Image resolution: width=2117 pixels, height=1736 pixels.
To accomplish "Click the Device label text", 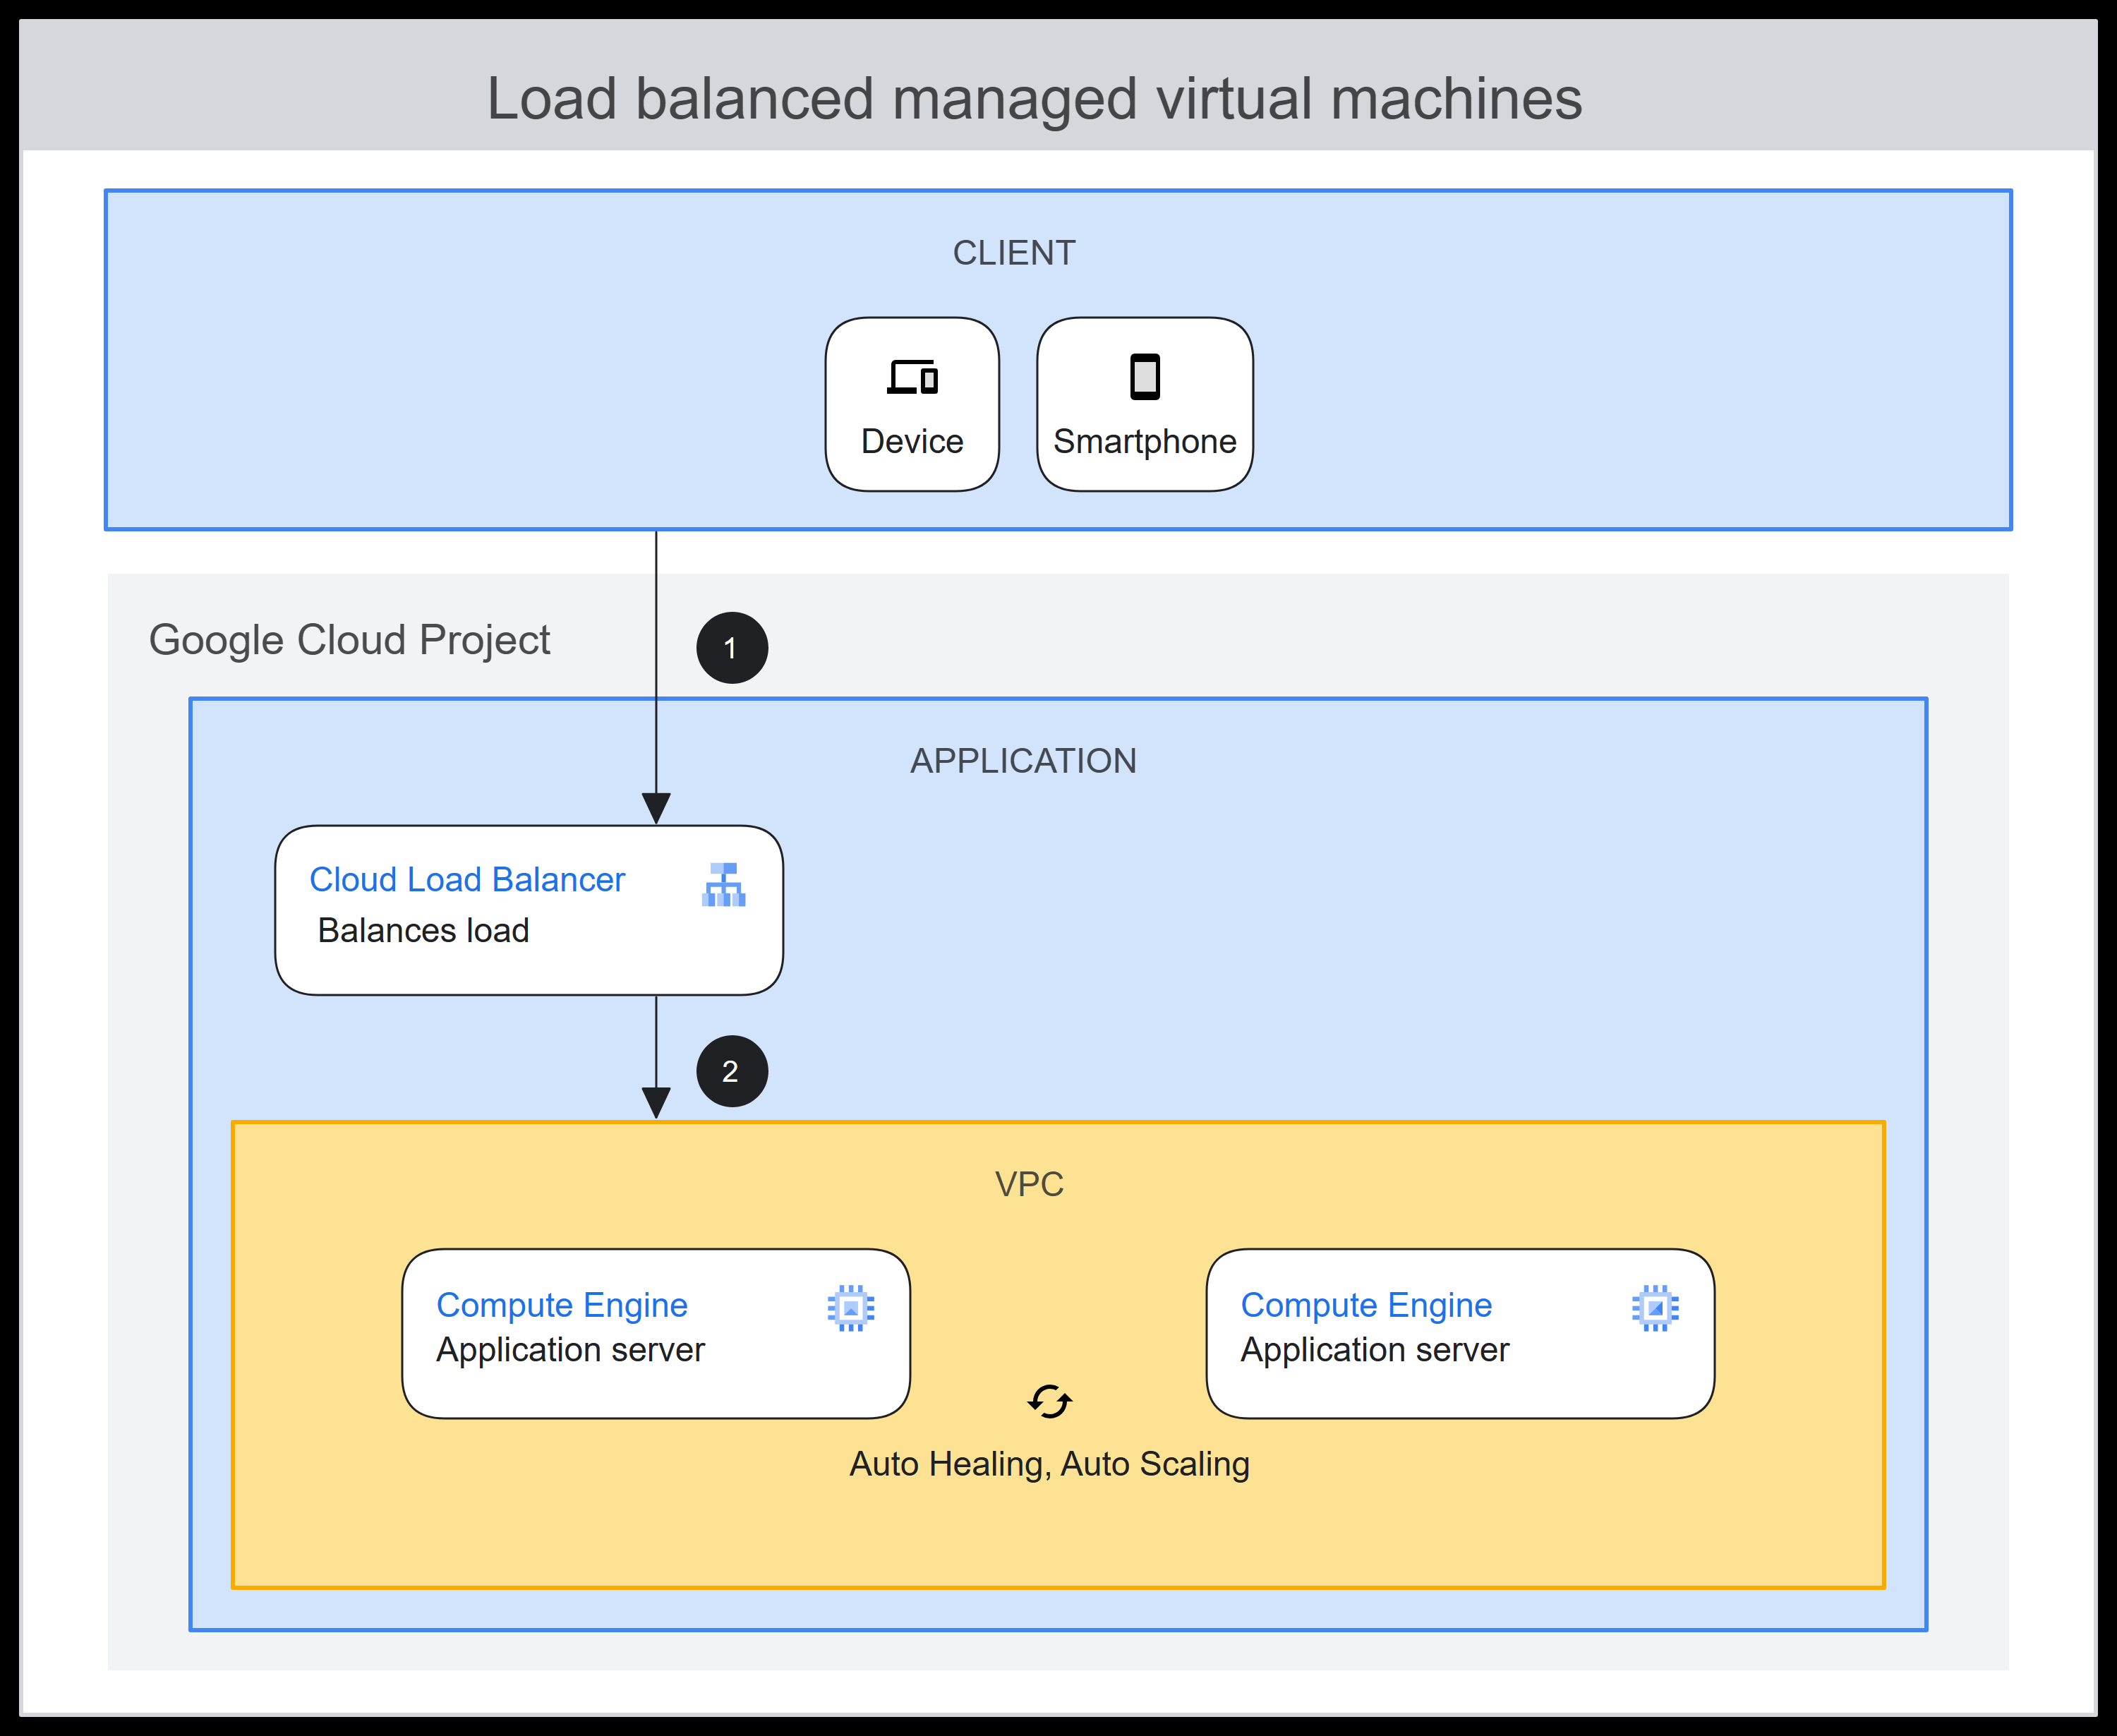I will click(912, 441).
